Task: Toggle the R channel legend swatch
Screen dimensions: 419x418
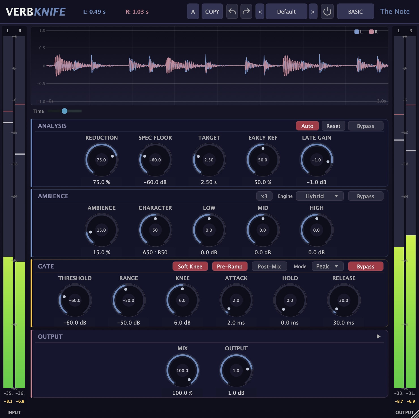Action: (371, 32)
